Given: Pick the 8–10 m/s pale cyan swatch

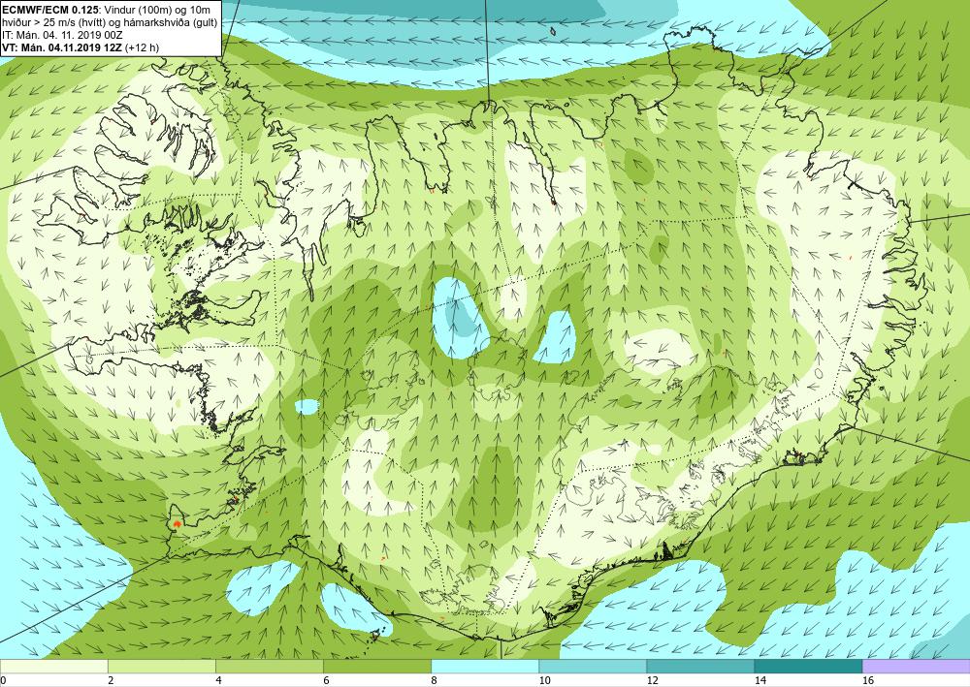Looking at the screenshot, I should coord(485,667).
